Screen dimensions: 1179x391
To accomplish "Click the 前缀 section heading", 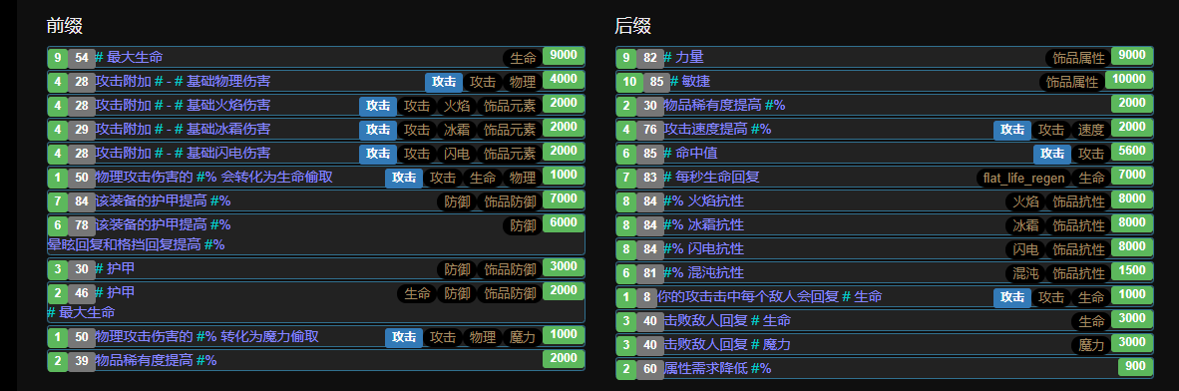I will [64, 25].
